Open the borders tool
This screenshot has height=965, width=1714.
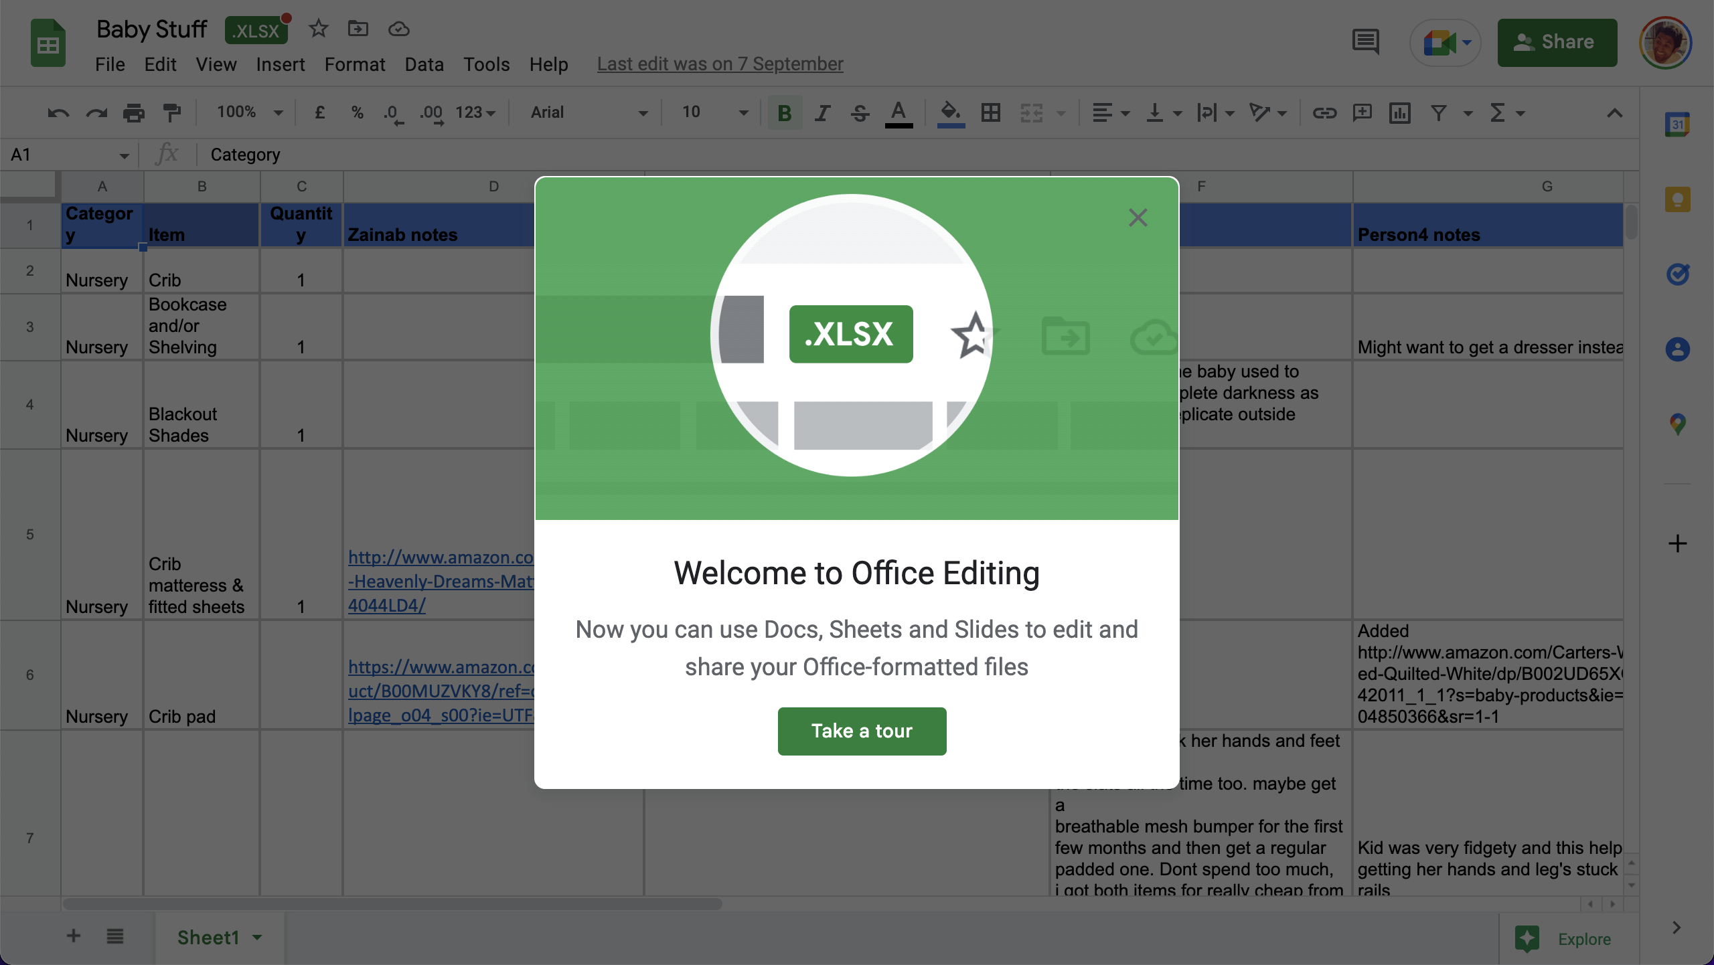coord(991,113)
